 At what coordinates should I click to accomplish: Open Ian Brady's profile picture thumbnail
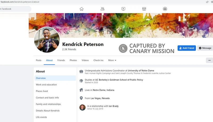83,107
